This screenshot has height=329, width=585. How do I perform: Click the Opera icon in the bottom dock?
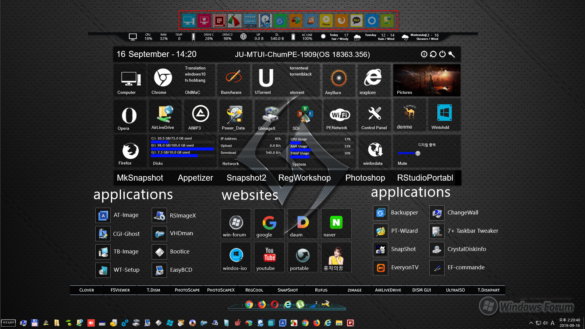click(275, 304)
